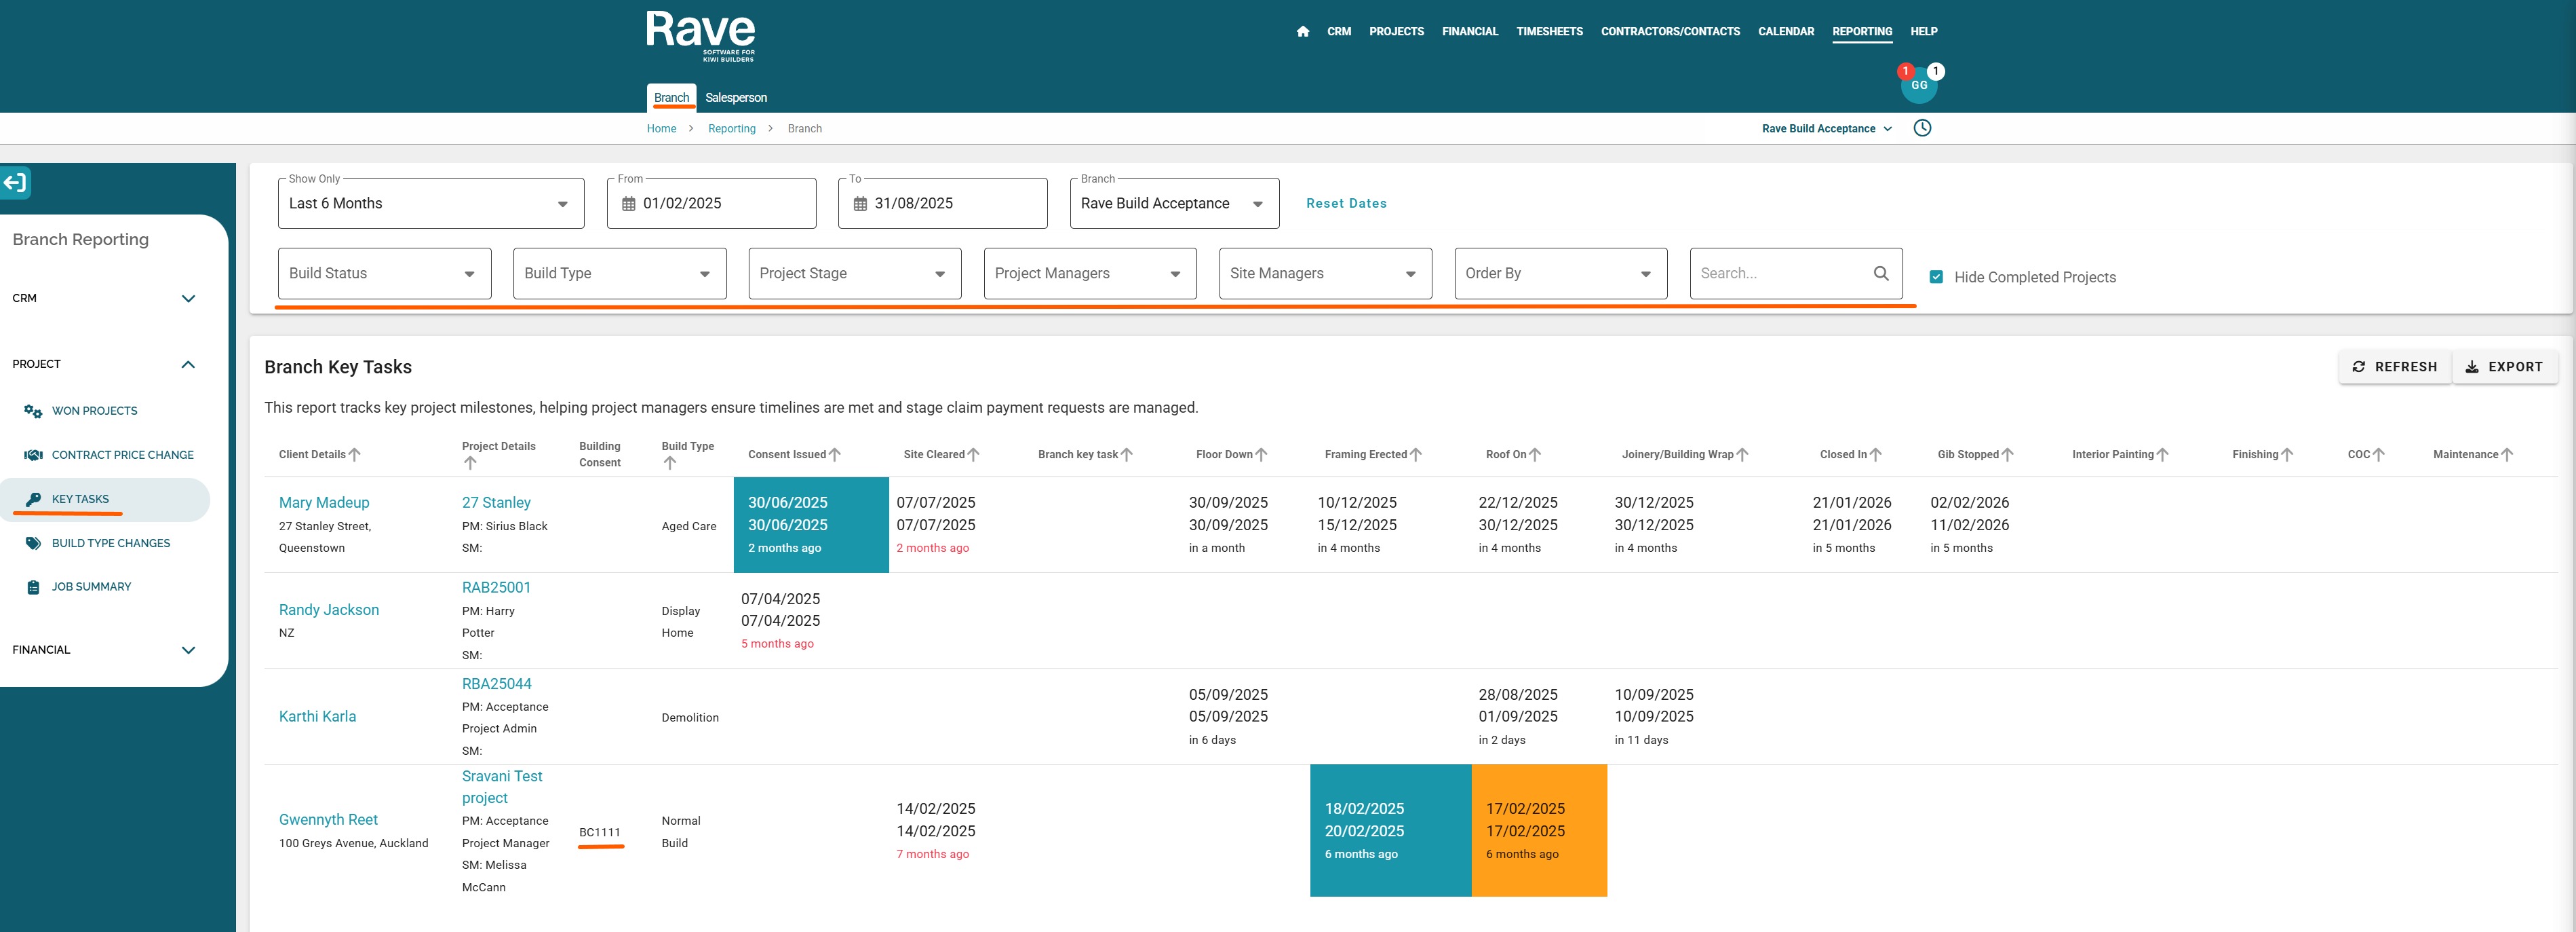The width and height of the screenshot is (2576, 932).
Task: Sort by Consent Issued arrow
Action: tap(835, 455)
